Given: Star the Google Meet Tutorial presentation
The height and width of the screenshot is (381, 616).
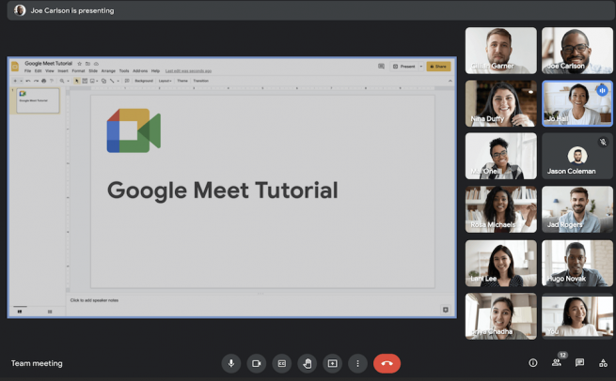Looking at the screenshot, I should [x=79, y=64].
